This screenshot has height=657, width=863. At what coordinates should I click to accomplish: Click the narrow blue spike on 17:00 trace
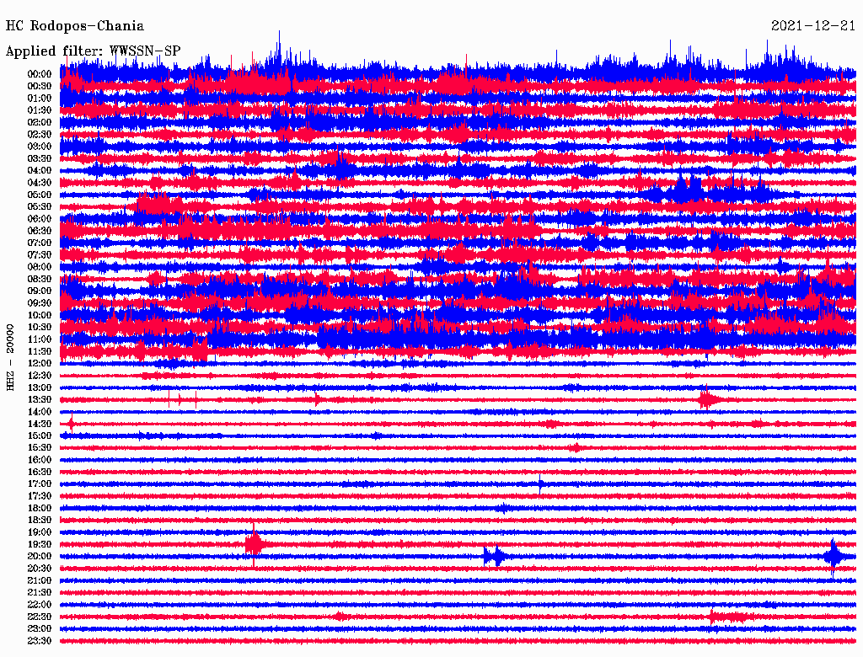tap(540, 483)
